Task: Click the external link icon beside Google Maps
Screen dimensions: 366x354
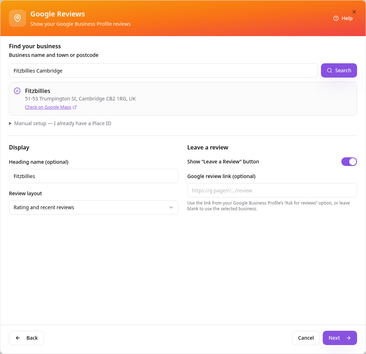Action: pos(75,107)
